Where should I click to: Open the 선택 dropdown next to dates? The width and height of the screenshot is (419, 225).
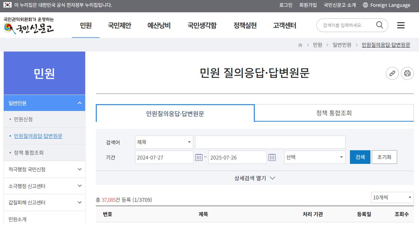[314, 157]
